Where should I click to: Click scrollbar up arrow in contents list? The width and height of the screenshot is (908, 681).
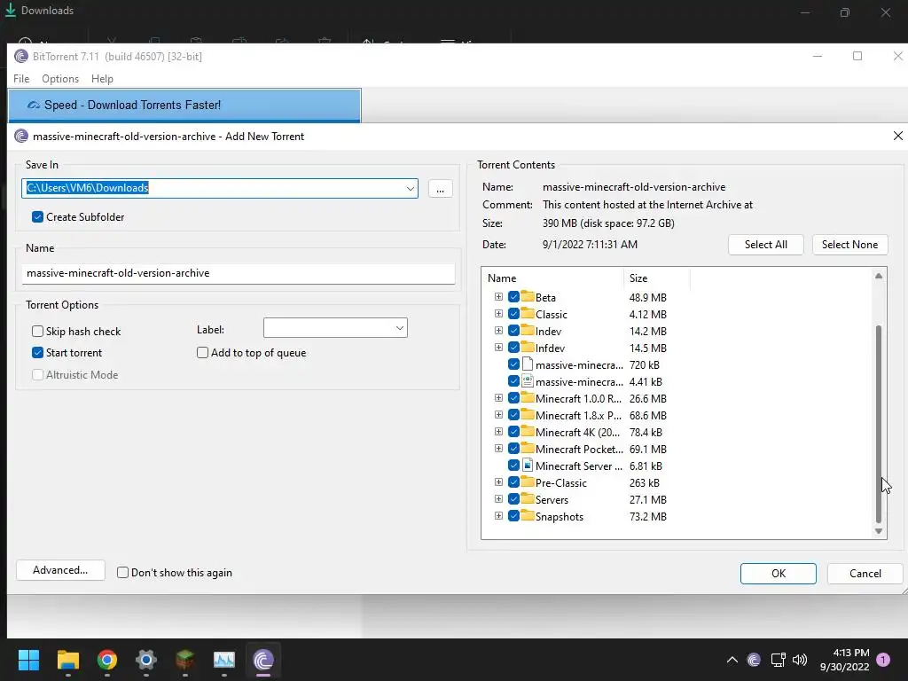879,277
